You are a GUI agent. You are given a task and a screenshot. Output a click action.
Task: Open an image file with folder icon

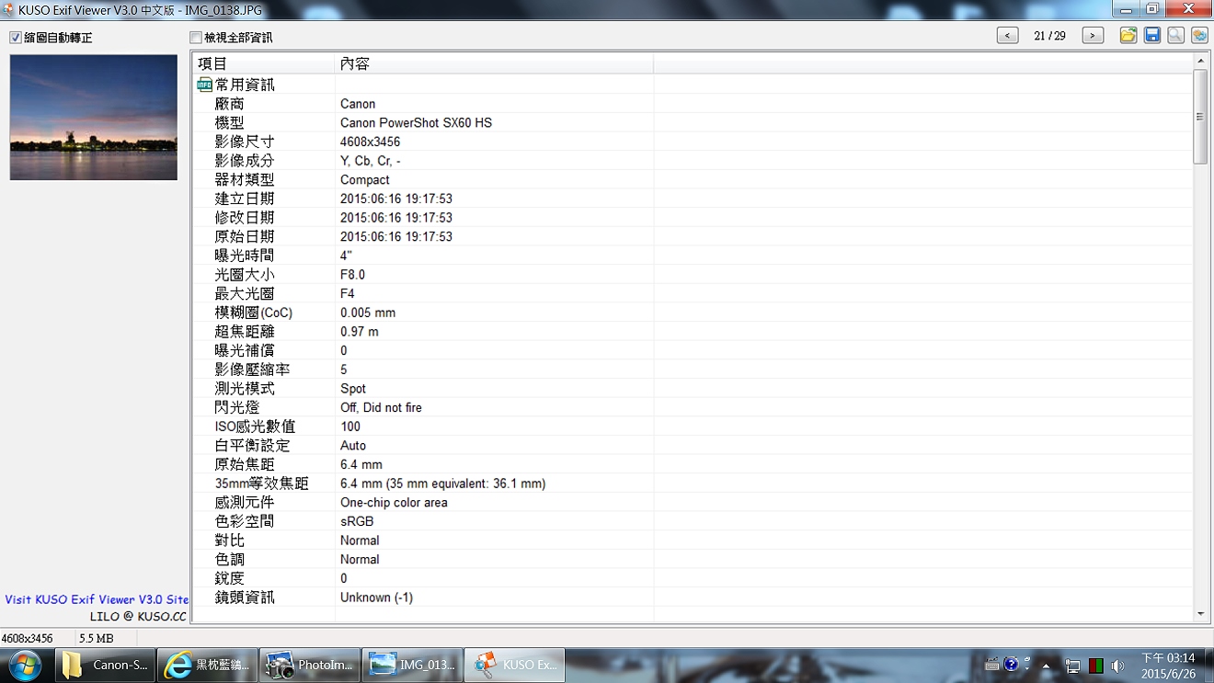(1128, 36)
